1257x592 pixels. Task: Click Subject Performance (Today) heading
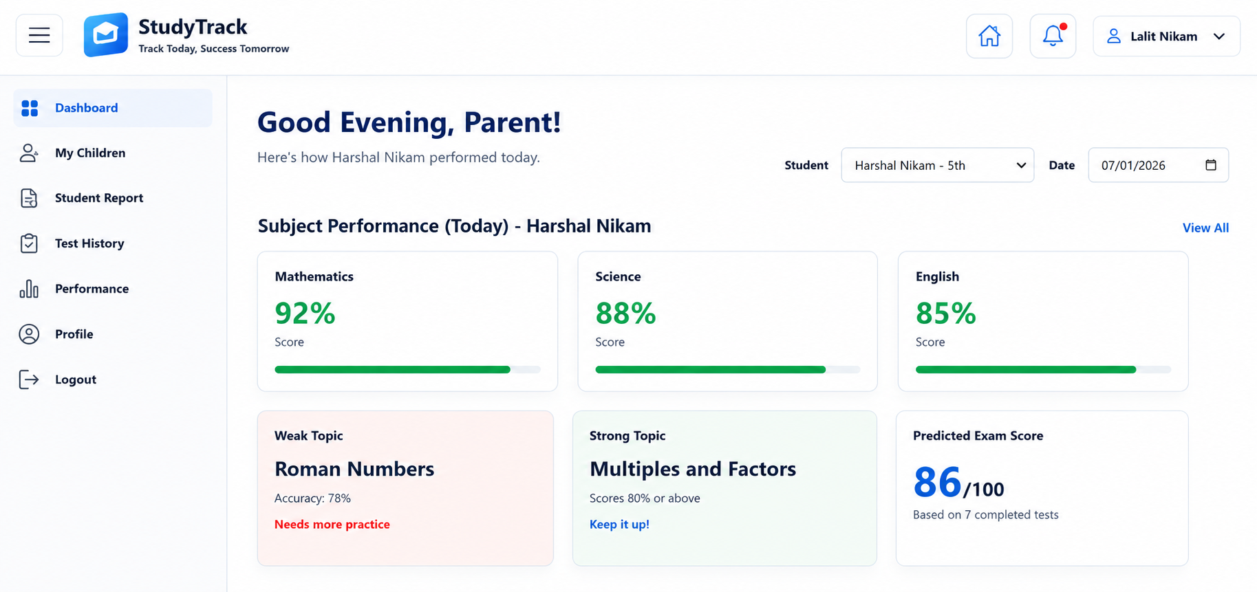pos(454,226)
